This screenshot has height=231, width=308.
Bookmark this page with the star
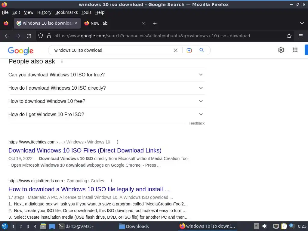point(289,36)
